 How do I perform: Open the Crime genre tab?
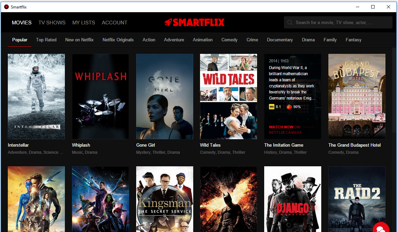[252, 40]
